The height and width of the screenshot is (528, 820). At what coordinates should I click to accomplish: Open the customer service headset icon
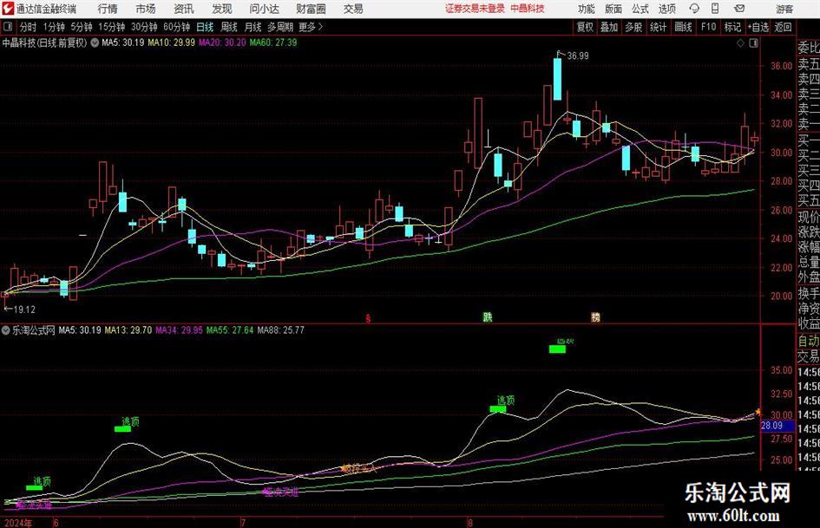click(694, 9)
